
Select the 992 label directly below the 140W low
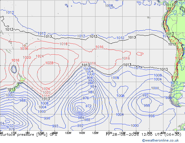pos(80,126)
